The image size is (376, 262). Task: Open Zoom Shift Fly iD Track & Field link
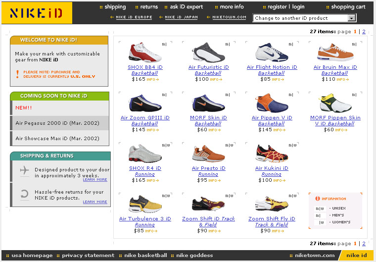point(272,222)
